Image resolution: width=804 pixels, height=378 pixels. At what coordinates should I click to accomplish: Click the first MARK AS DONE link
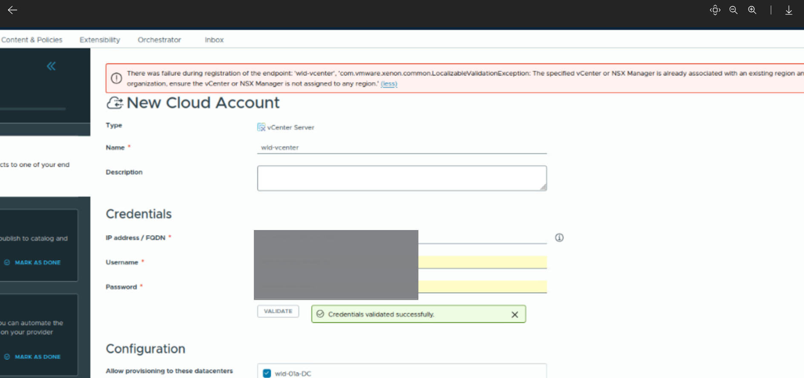click(x=37, y=263)
